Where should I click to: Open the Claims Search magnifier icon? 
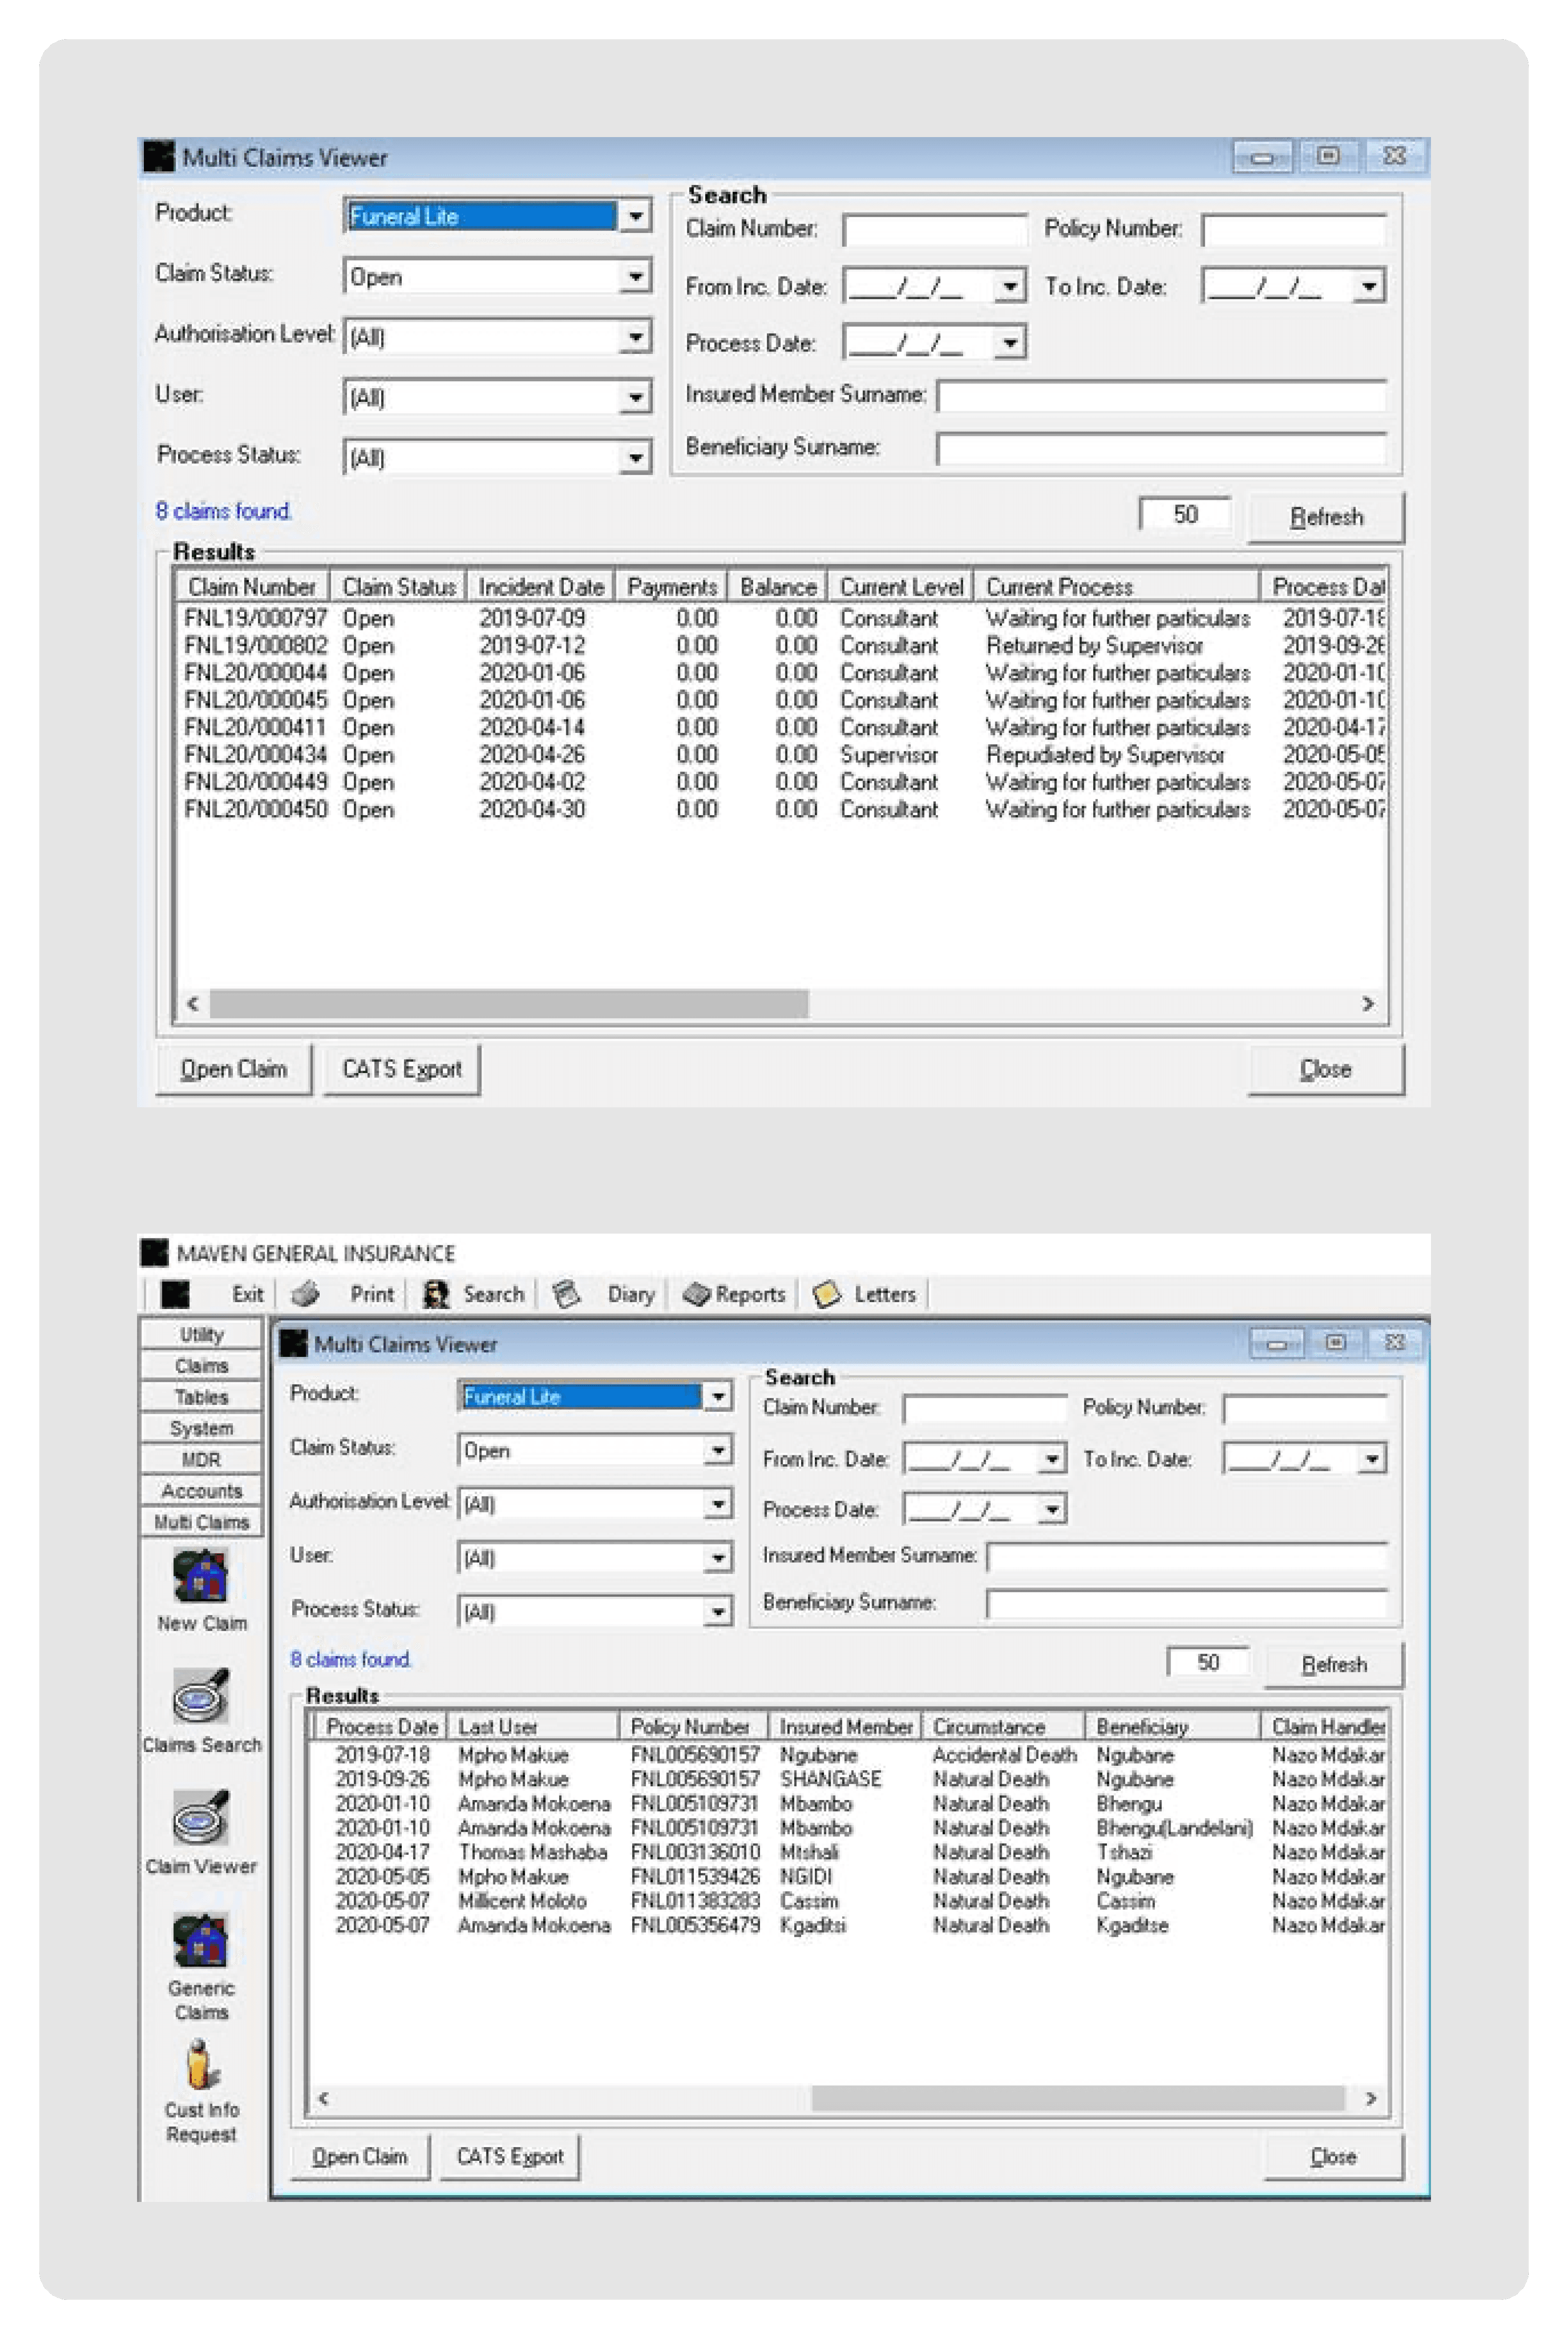200,1696
